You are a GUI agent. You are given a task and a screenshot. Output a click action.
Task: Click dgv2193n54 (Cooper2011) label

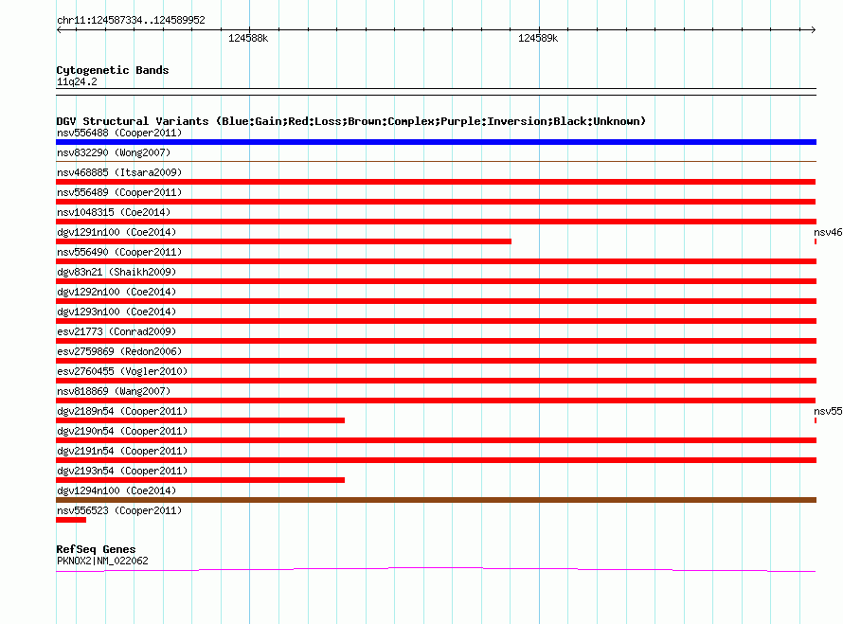click(122, 471)
